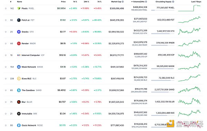Open The Sandbox SAND coin page
The height and width of the screenshot is (131, 207).
[x=31, y=90]
